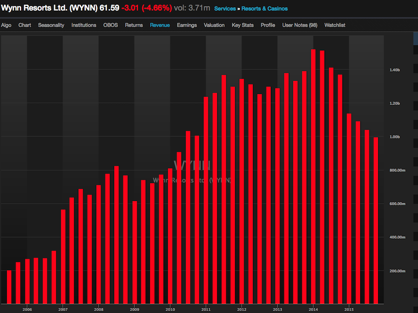The width and height of the screenshot is (418, 313).
Task: Click the vol: 3.71m volume text
Action: pyautogui.click(x=192, y=8)
